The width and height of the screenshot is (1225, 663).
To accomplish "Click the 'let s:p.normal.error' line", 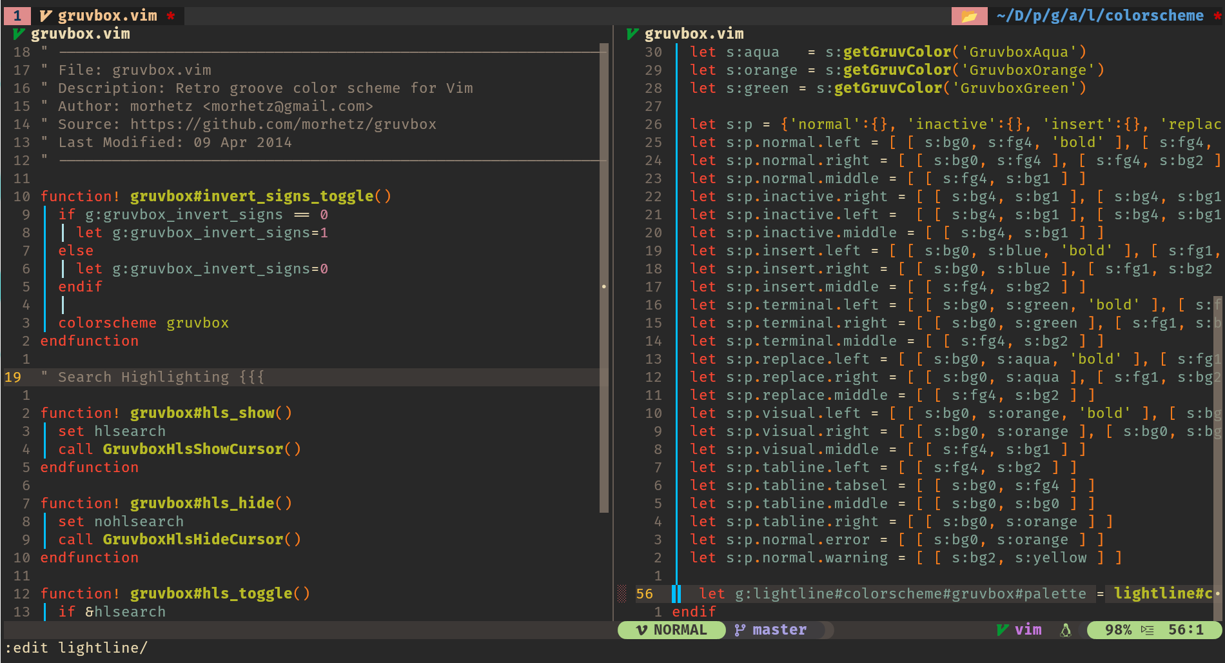I will point(897,539).
